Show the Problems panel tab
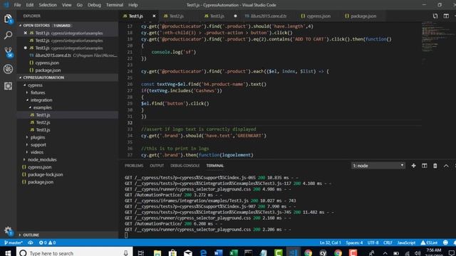Image resolution: width=456 pixels, height=256 pixels. coord(134,166)
